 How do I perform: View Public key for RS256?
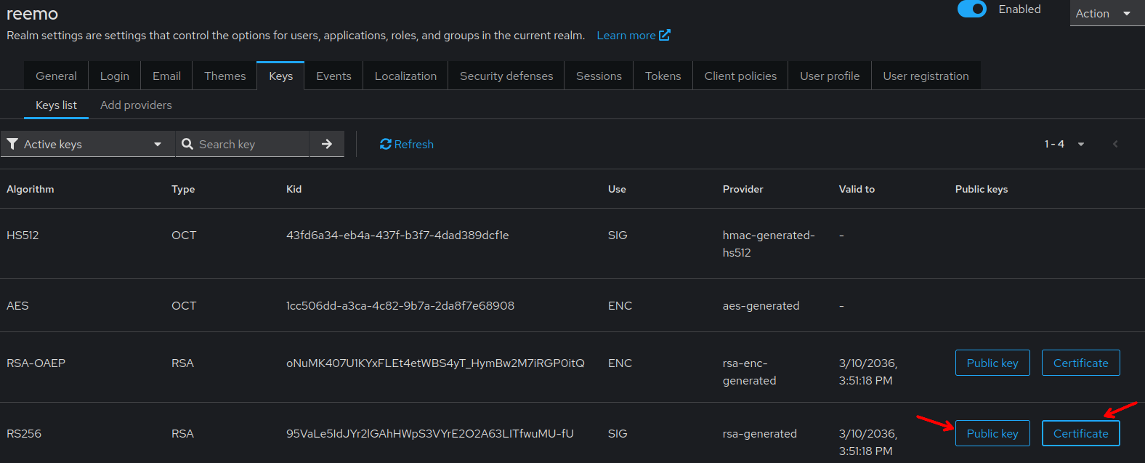tap(992, 433)
